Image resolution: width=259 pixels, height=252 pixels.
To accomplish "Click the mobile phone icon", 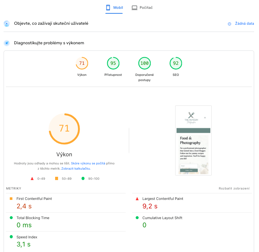I will (x=108, y=7).
